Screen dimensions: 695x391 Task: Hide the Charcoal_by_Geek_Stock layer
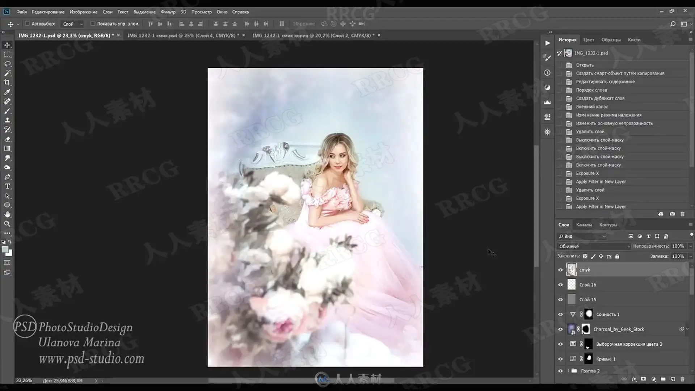coord(560,329)
